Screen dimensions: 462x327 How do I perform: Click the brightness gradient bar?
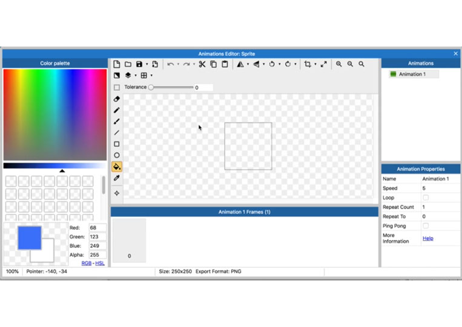[55, 166]
